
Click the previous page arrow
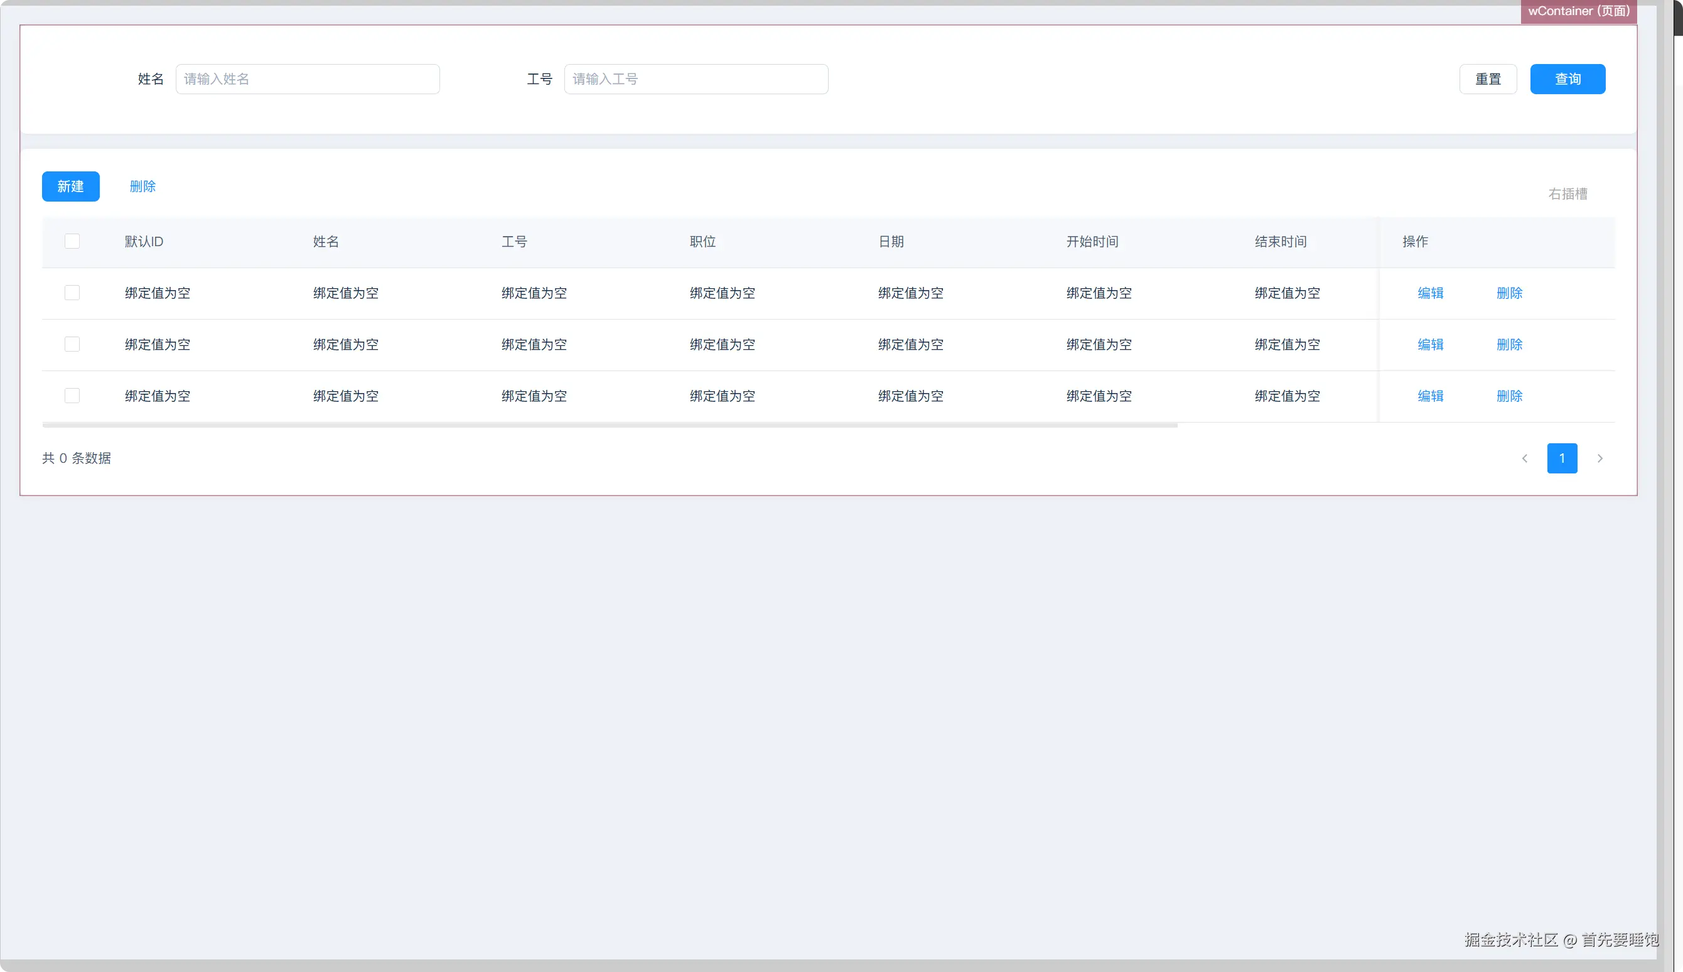(x=1524, y=458)
